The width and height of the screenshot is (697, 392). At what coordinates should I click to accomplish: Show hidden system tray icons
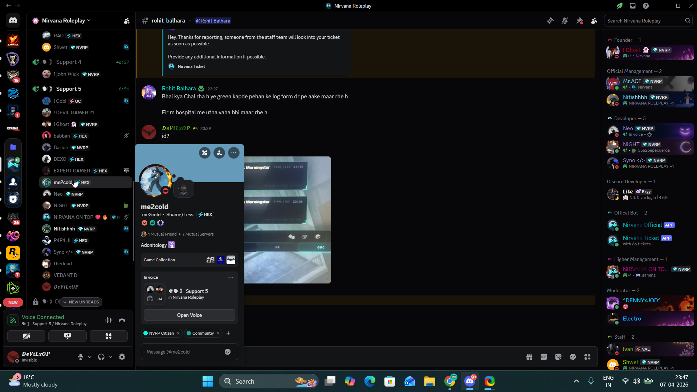point(576,381)
